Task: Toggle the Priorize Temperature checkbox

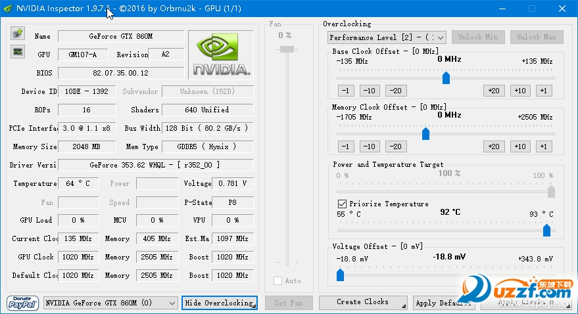Action: pos(342,204)
